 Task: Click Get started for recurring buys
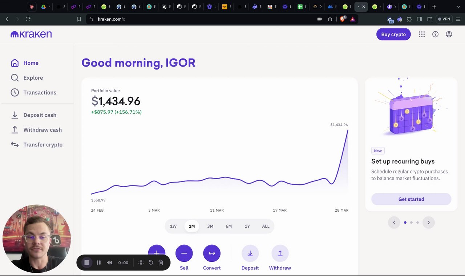(411, 199)
